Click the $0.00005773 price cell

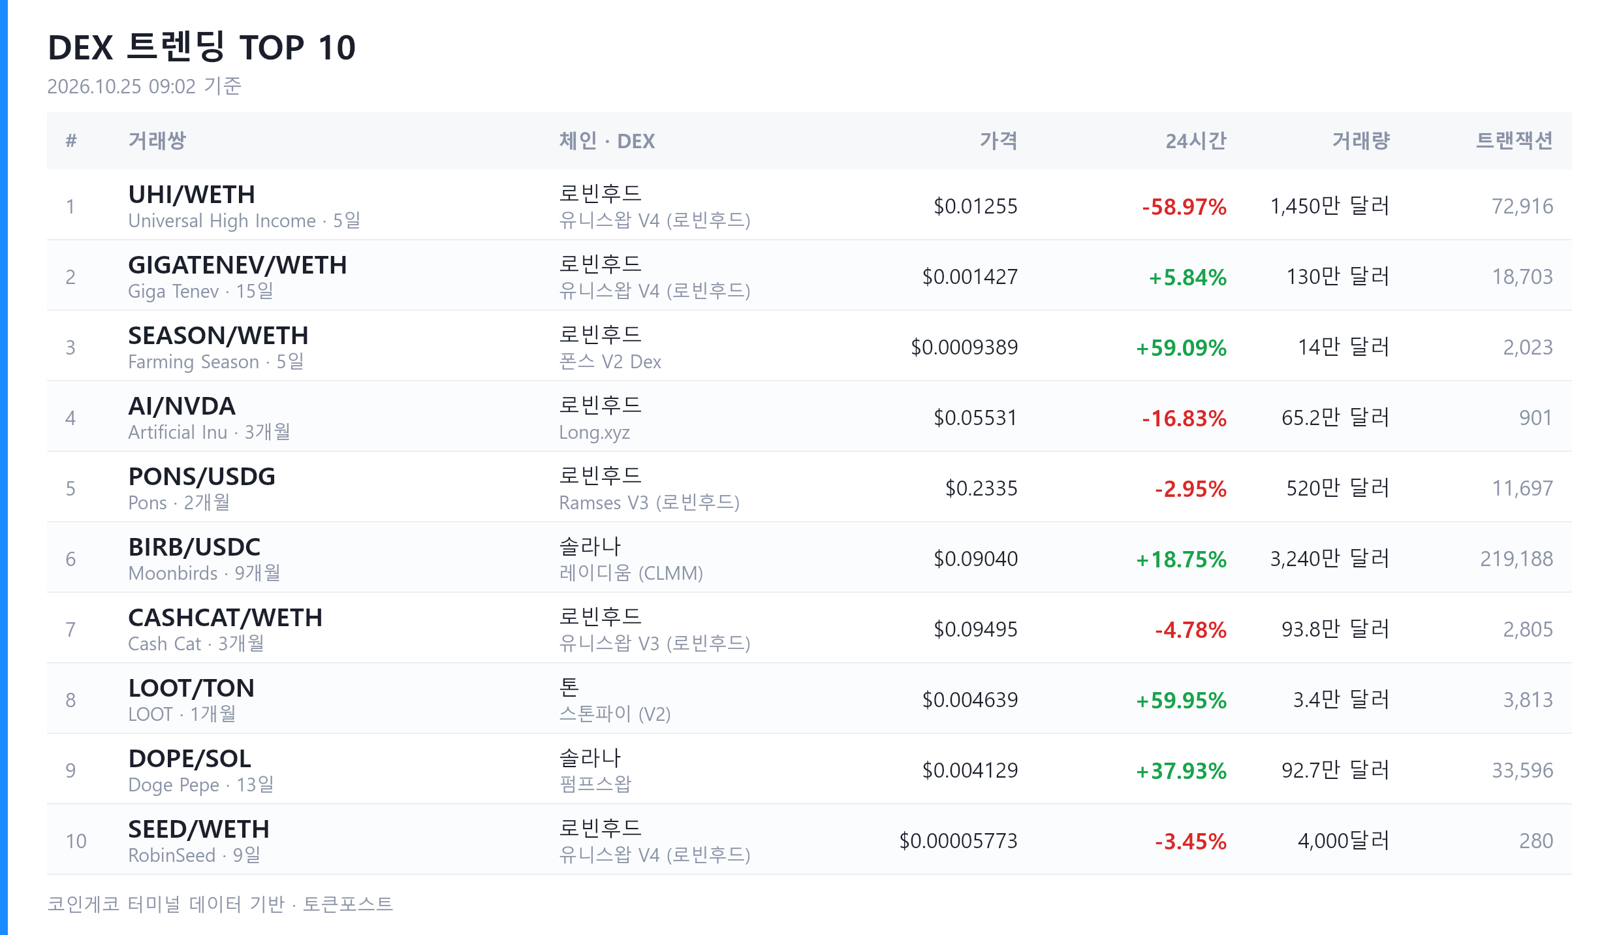coord(958,841)
